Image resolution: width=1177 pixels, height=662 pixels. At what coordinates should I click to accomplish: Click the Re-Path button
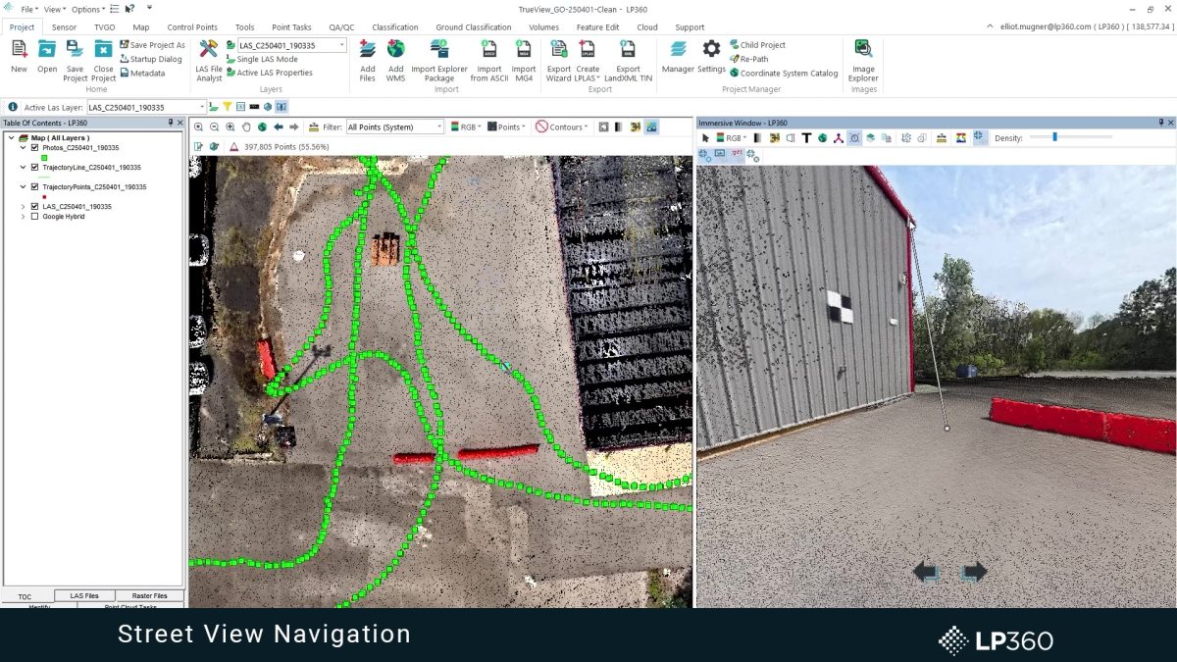(x=748, y=59)
